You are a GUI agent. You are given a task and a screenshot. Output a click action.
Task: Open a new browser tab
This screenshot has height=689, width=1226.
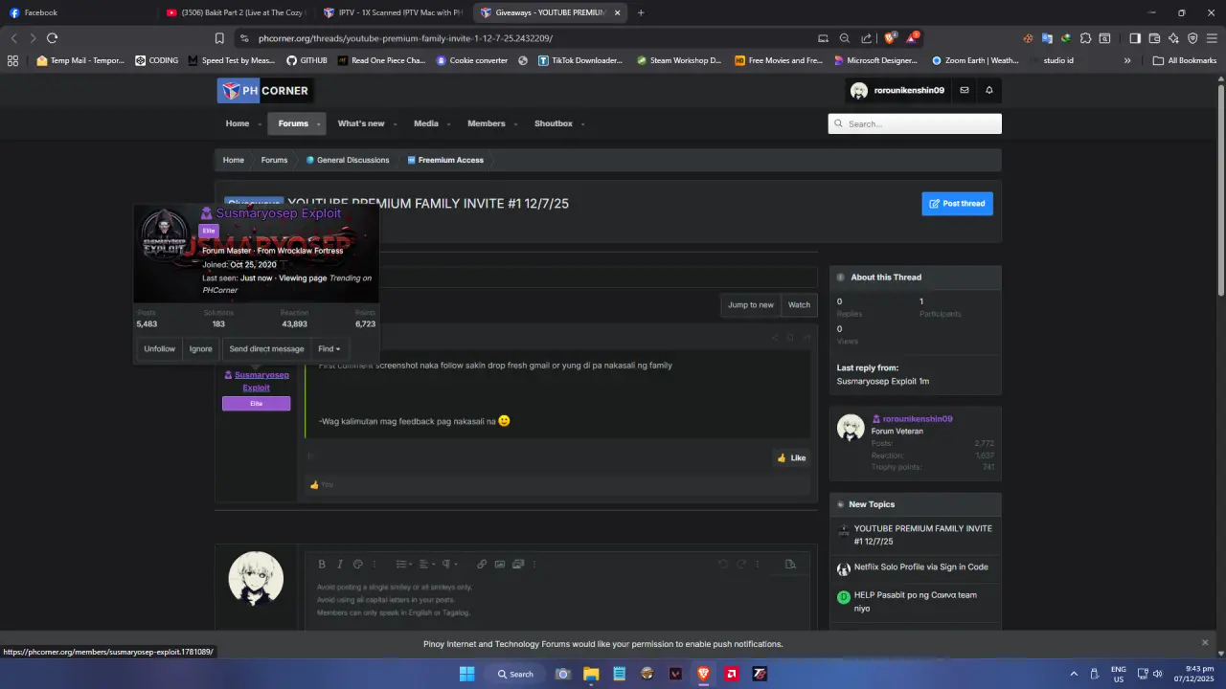click(x=641, y=12)
